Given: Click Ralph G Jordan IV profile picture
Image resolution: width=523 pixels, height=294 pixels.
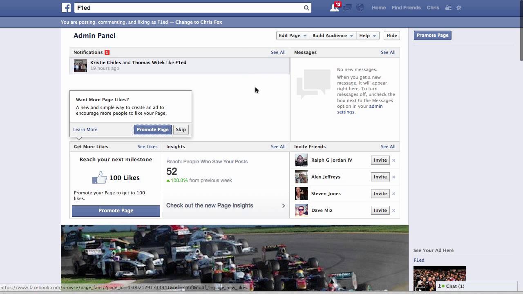Looking at the screenshot, I should pyautogui.click(x=302, y=160).
